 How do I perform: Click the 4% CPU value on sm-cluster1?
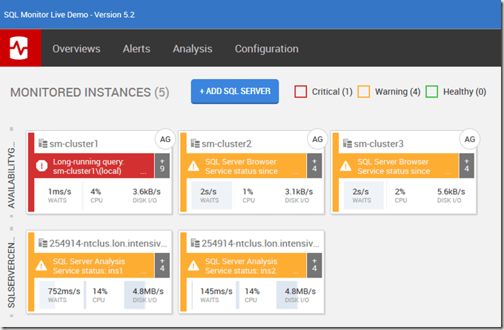[96, 192]
